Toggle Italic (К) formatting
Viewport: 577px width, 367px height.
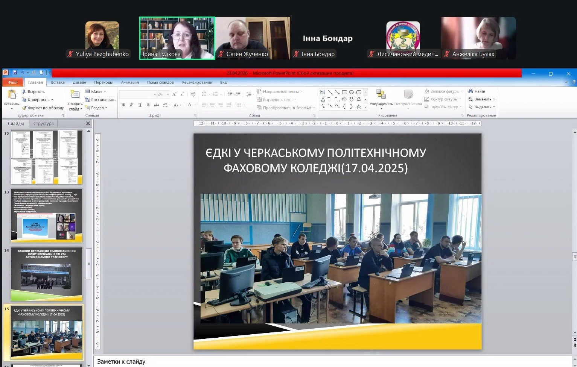[x=131, y=105]
